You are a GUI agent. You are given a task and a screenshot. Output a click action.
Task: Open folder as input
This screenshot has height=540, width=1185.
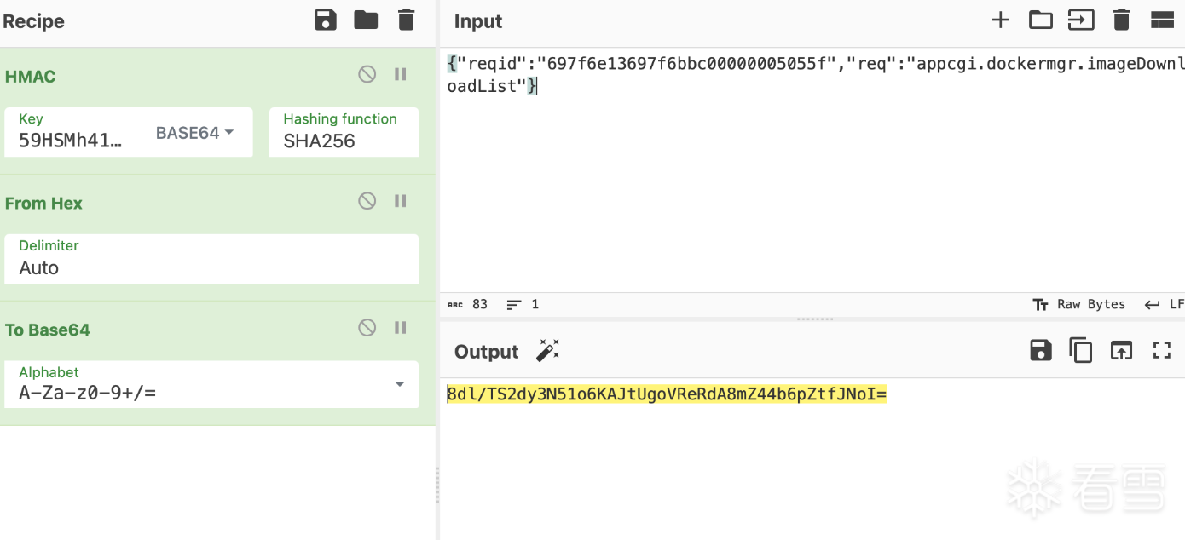(x=1041, y=20)
